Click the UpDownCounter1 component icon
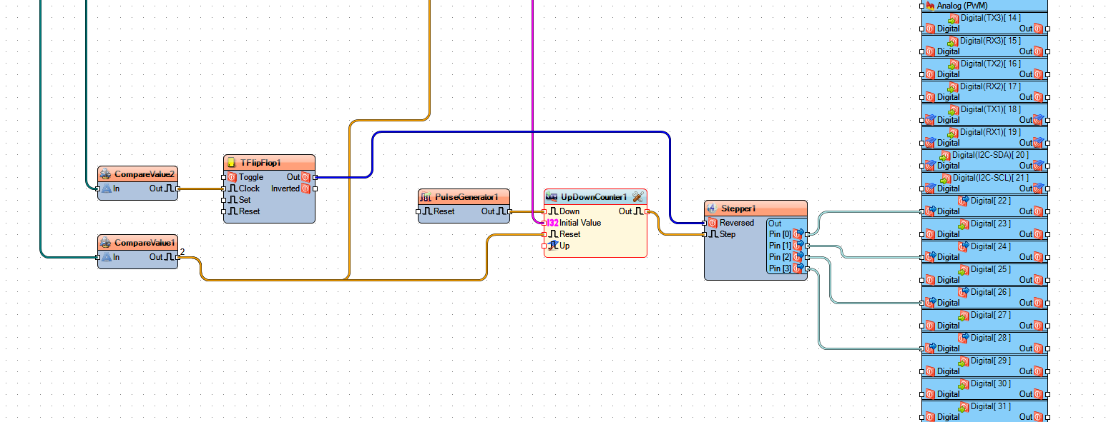This screenshot has width=1106, height=422. (x=552, y=197)
